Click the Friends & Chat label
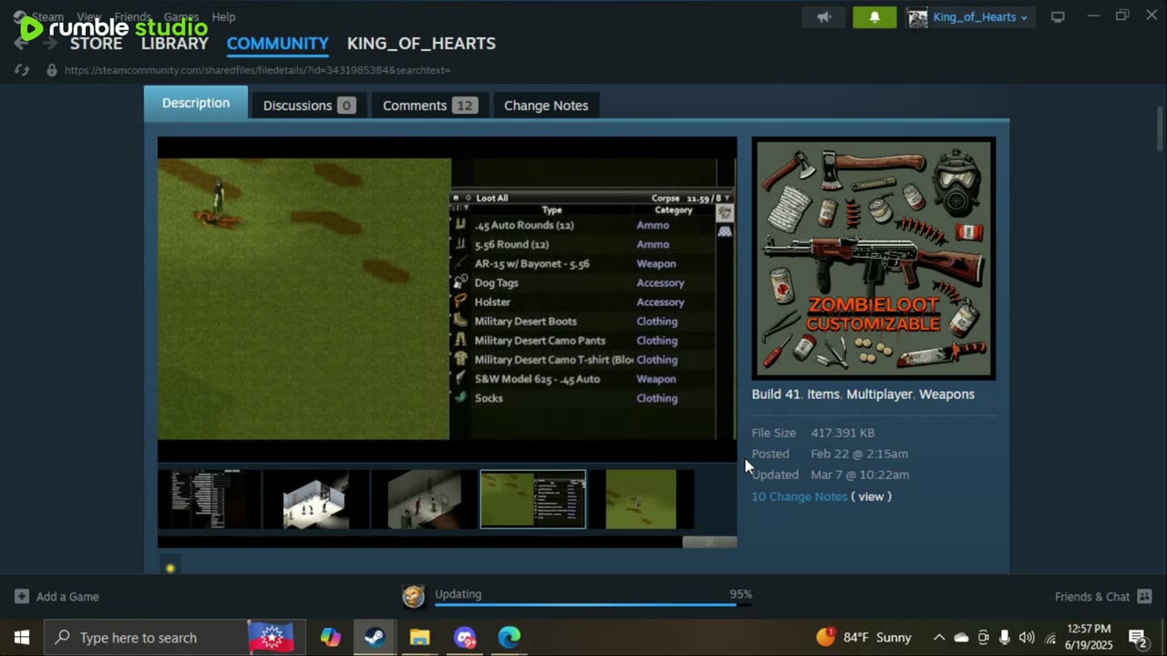This screenshot has height=656, width=1167. pyautogui.click(x=1092, y=597)
